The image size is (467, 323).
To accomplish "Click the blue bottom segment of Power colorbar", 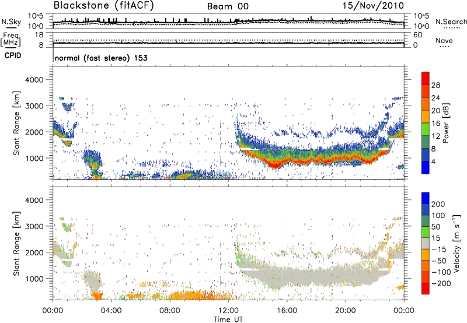I will pos(426,167).
